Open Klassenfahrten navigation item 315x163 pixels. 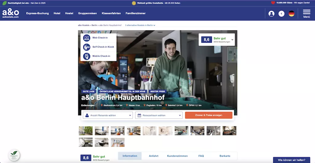(111, 13)
